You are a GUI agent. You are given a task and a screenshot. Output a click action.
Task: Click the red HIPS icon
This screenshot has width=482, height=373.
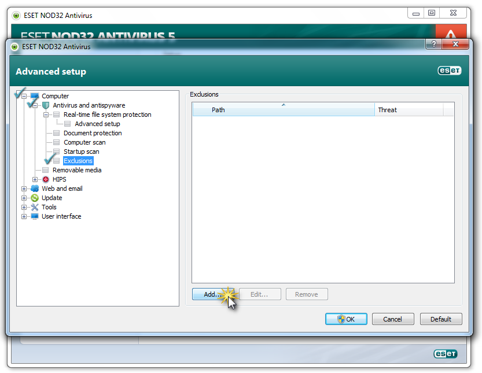pyautogui.click(x=46, y=179)
